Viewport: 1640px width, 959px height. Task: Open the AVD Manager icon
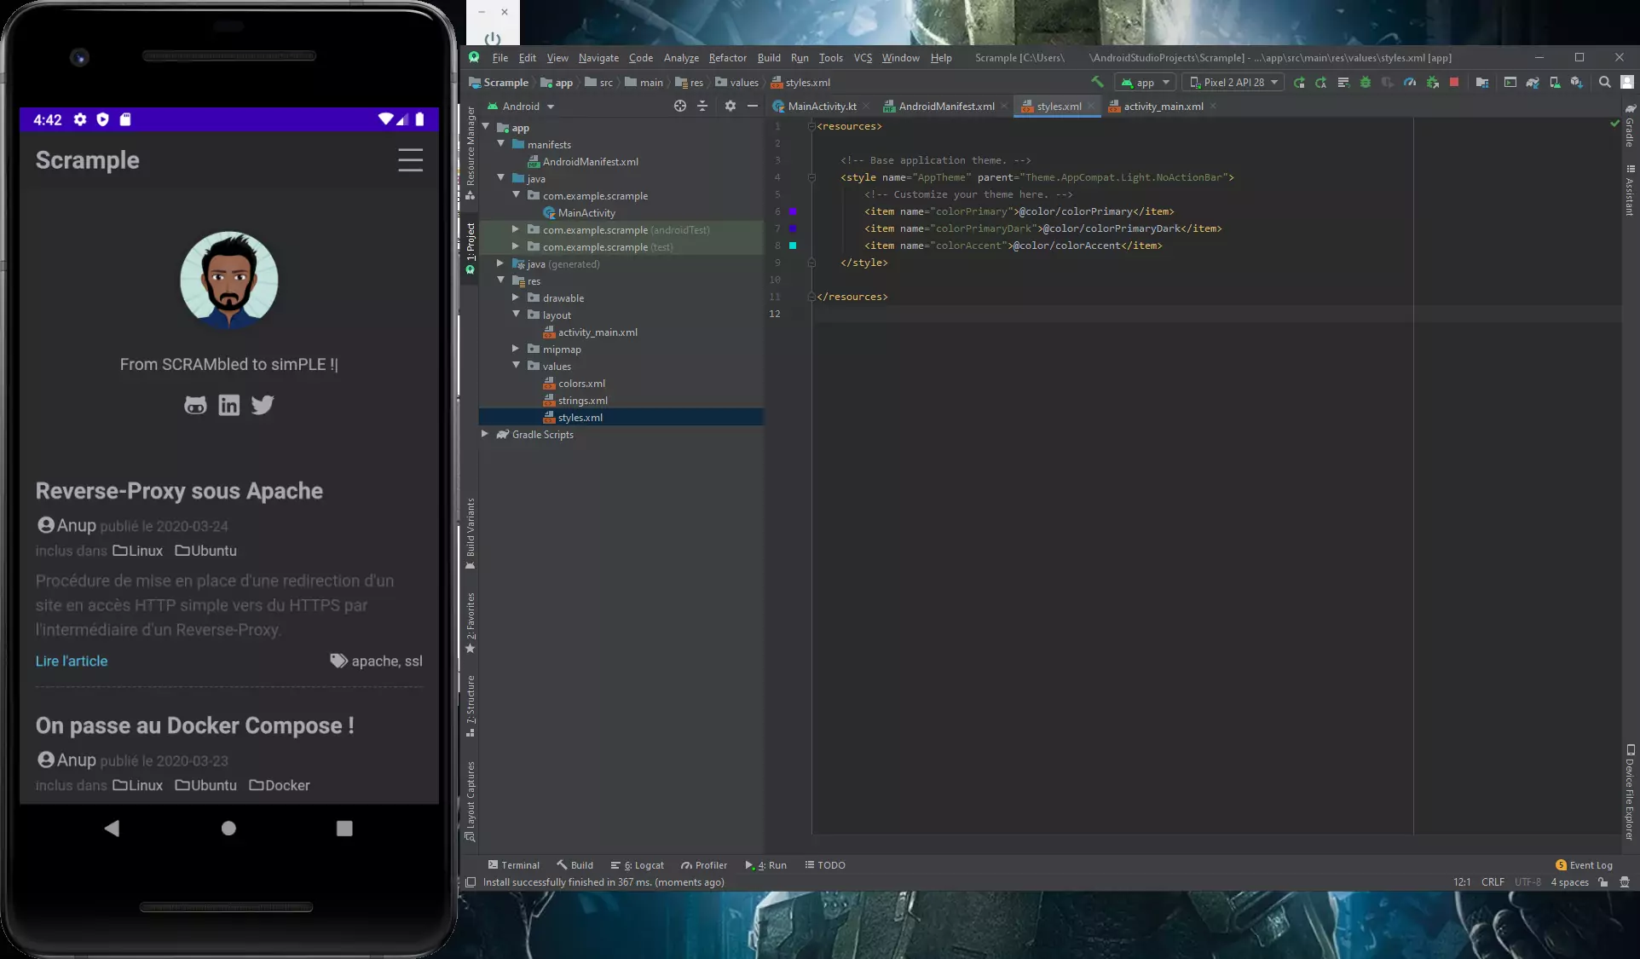click(x=1555, y=83)
